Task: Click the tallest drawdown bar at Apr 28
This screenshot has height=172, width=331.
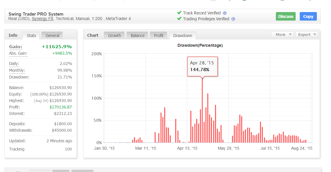Action: point(202,111)
